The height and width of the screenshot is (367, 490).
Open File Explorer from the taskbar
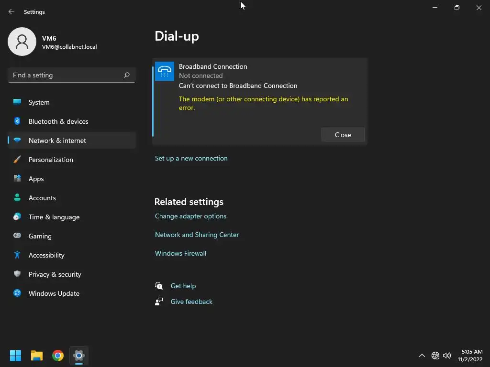click(37, 356)
